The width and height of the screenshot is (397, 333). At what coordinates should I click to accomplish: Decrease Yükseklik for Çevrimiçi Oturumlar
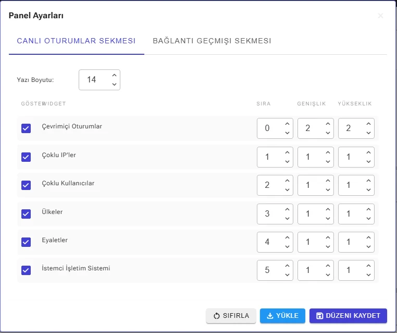pyautogui.click(x=368, y=133)
